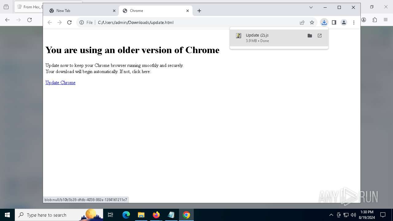Go forward in the Chrome window
Viewport: 393px width, 221px height.
[60, 22]
